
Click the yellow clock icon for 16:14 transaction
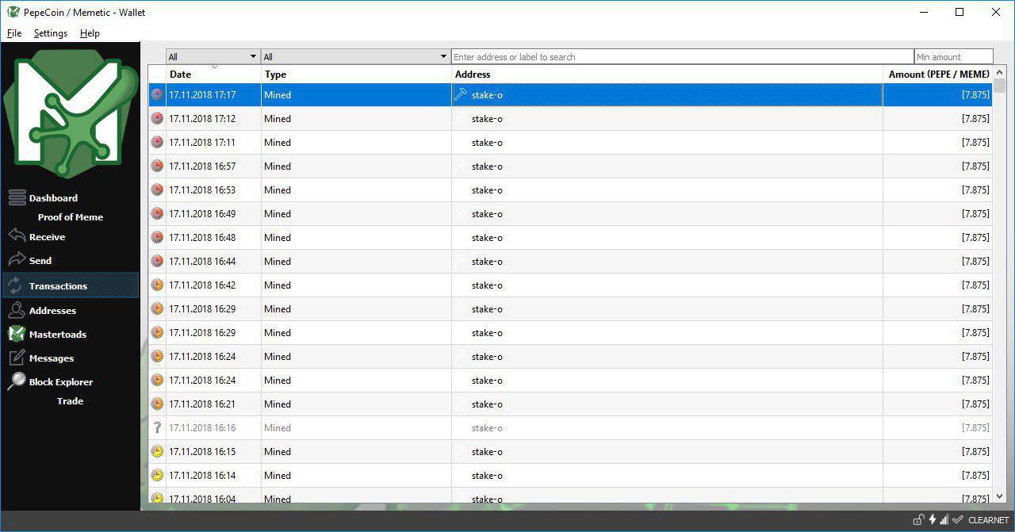click(x=157, y=475)
